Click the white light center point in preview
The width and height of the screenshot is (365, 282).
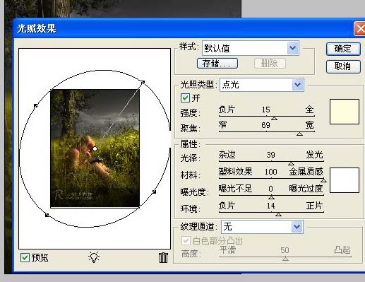pos(95,148)
